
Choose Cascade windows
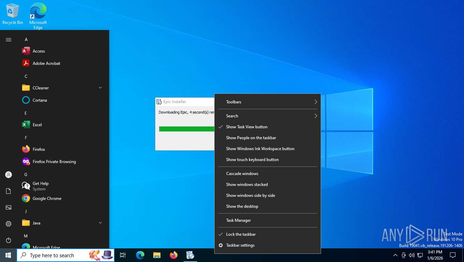(x=267, y=174)
